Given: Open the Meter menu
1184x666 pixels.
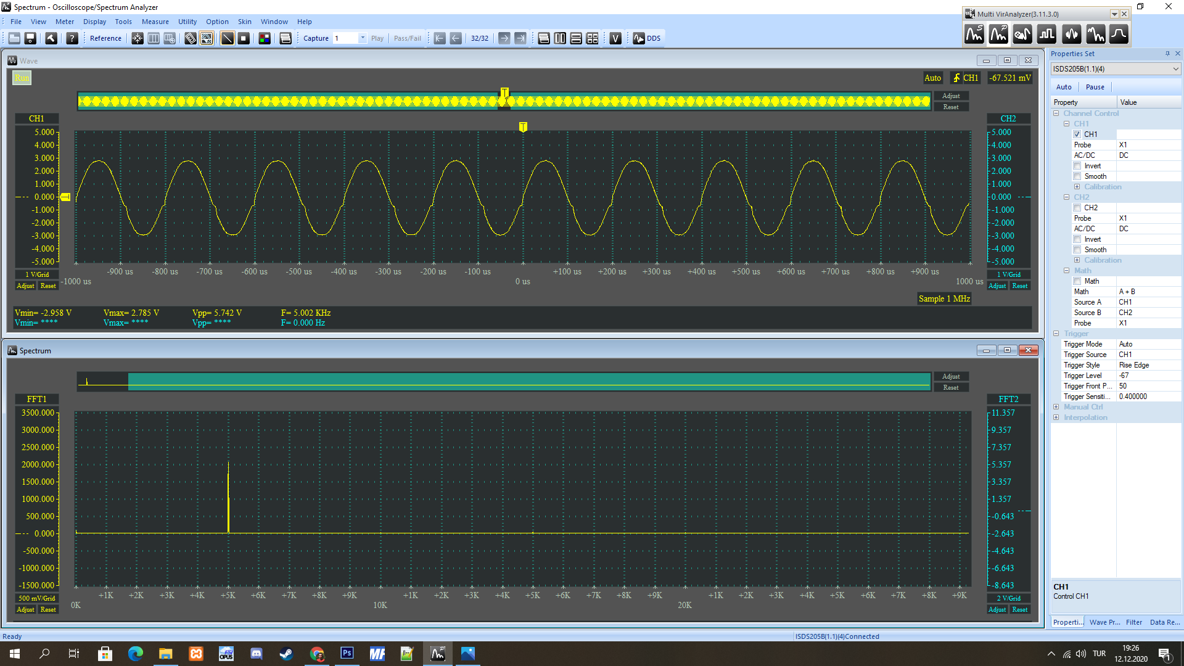Looking at the screenshot, I should click(x=65, y=22).
